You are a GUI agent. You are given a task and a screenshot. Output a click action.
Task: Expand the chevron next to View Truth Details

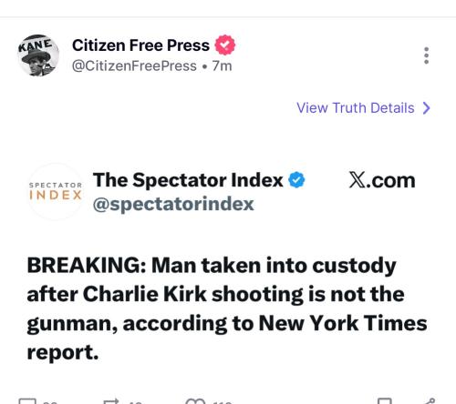pyautogui.click(x=427, y=108)
